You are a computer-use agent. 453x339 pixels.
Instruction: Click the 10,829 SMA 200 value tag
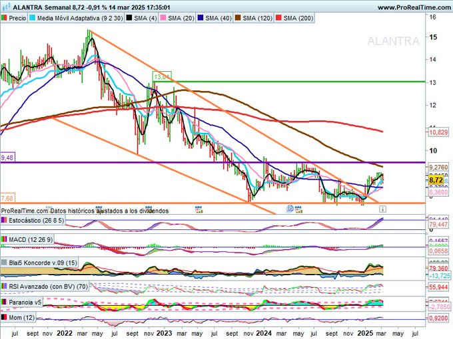point(438,132)
